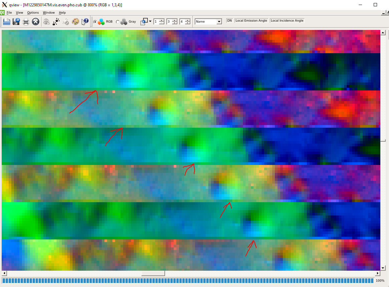Click the Print icon

(x=26, y=22)
